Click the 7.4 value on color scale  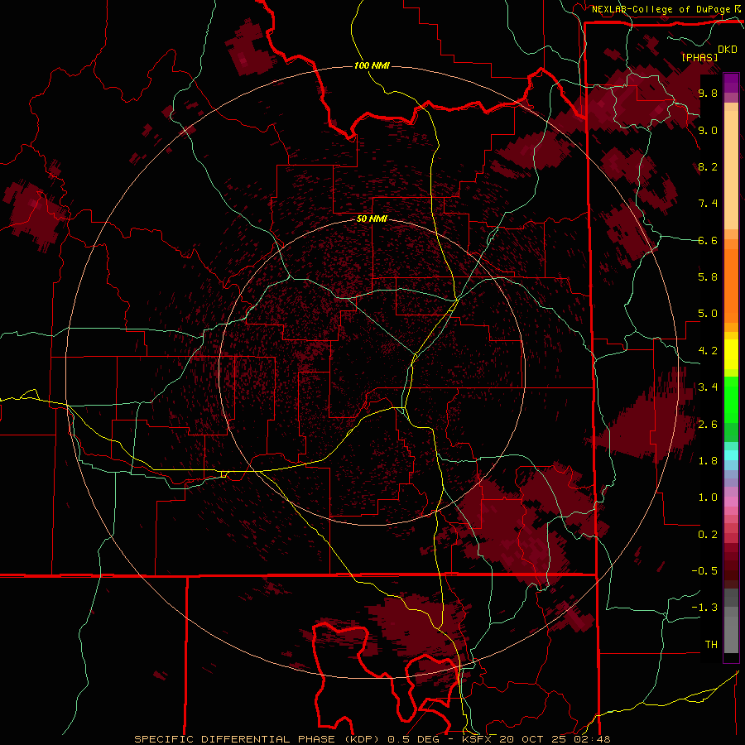[x=708, y=204]
